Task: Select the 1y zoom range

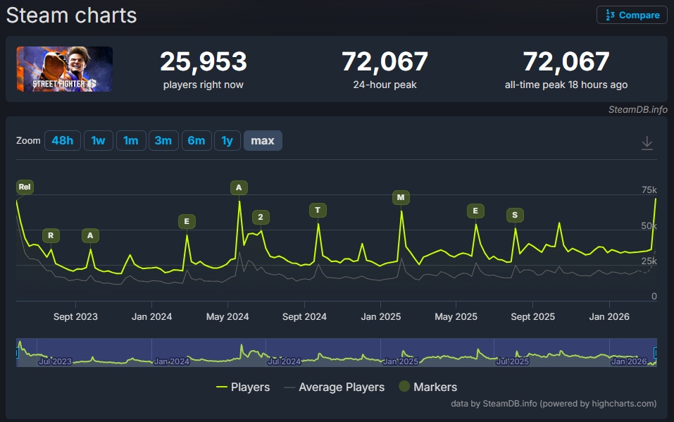Action: [227, 141]
